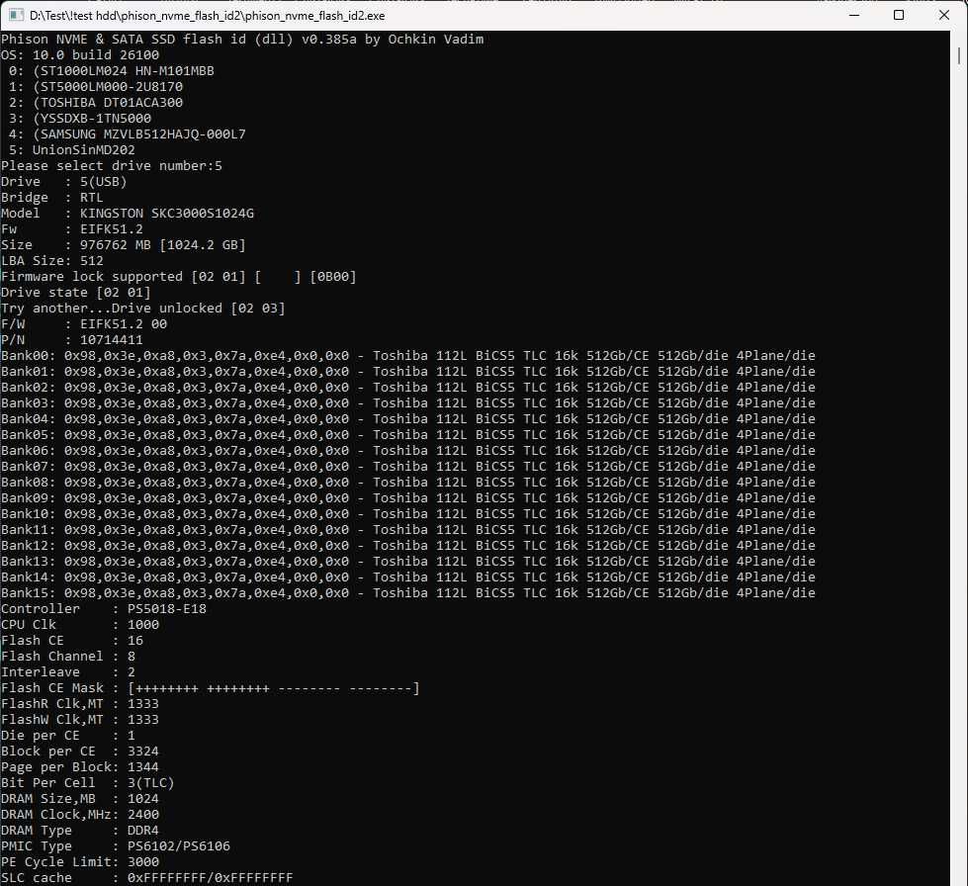Click the Bank09 flash ID row
Viewport: 968px width, 886px height.
coord(408,497)
